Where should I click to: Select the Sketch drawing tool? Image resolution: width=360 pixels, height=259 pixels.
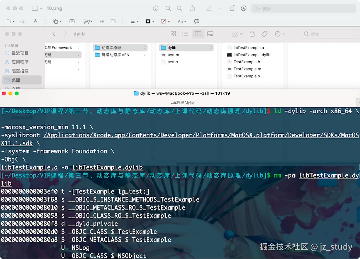[x=35, y=21]
